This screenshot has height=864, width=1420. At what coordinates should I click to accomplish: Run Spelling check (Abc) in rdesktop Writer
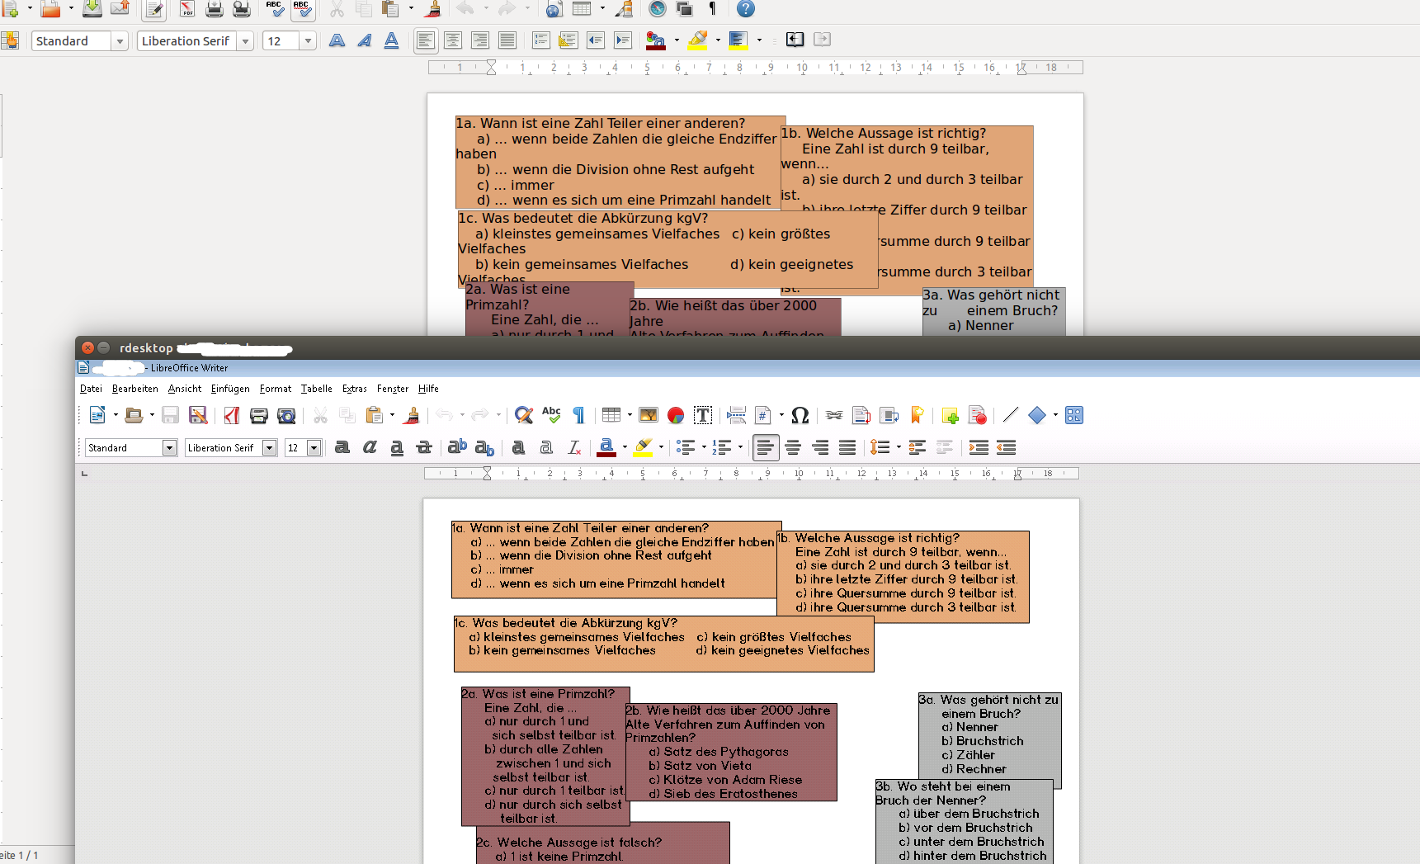pos(551,414)
